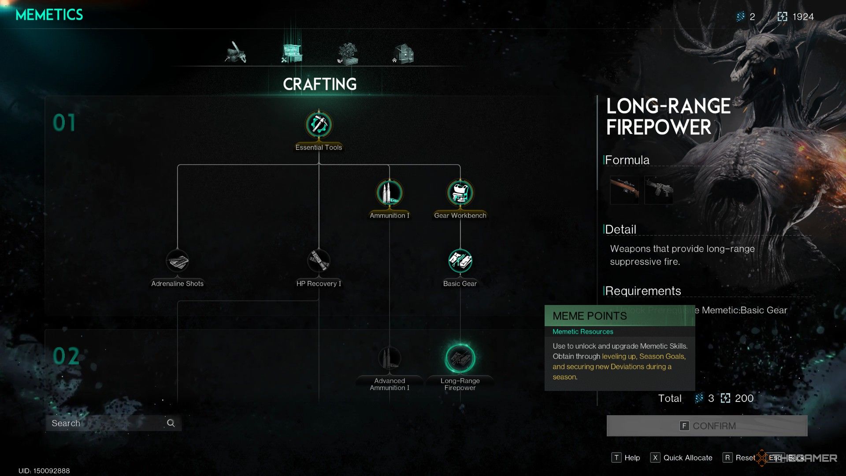The image size is (846, 476).
Task: Select the second category tab icon
Action: coord(290,52)
